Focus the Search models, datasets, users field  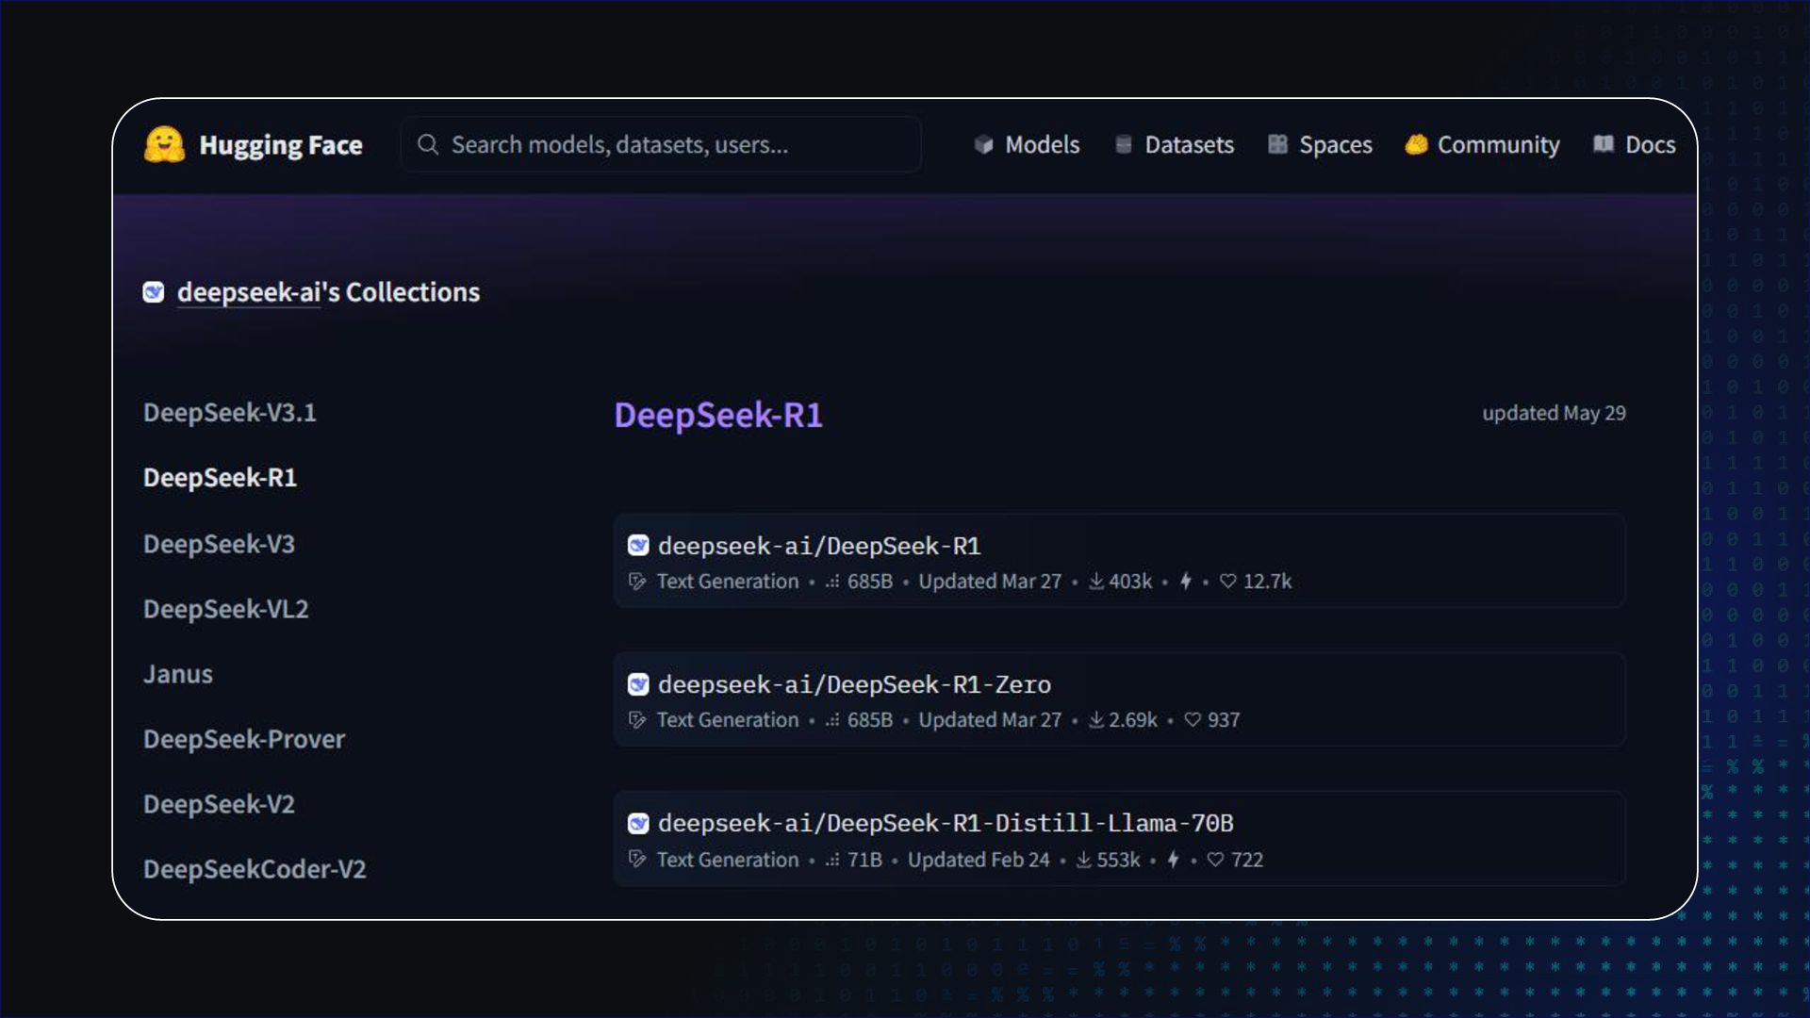[661, 144]
